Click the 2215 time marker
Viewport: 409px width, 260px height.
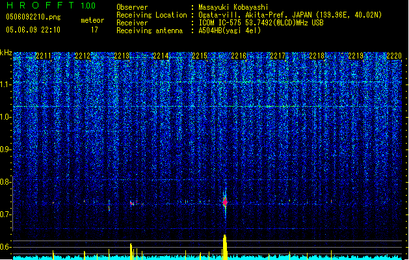(200, 56)
